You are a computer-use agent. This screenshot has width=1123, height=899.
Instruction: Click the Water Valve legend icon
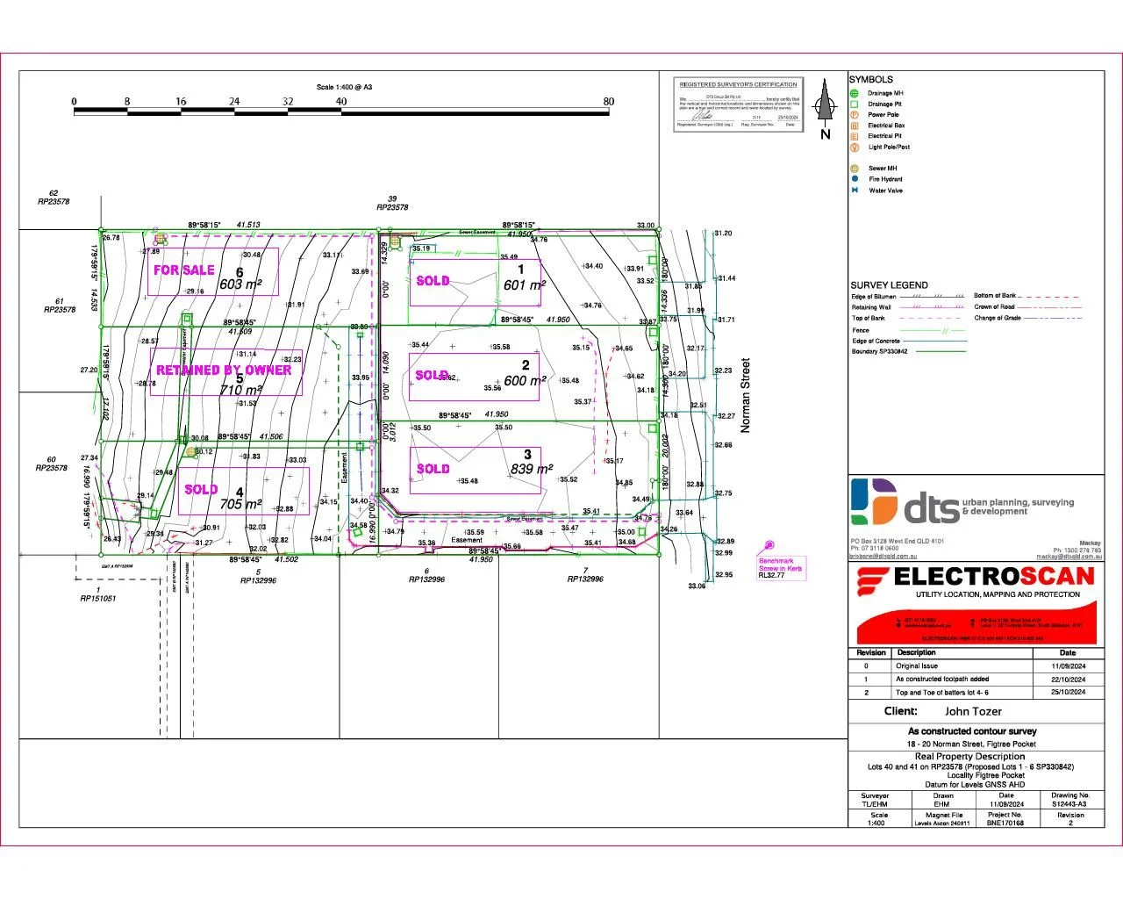854,191
